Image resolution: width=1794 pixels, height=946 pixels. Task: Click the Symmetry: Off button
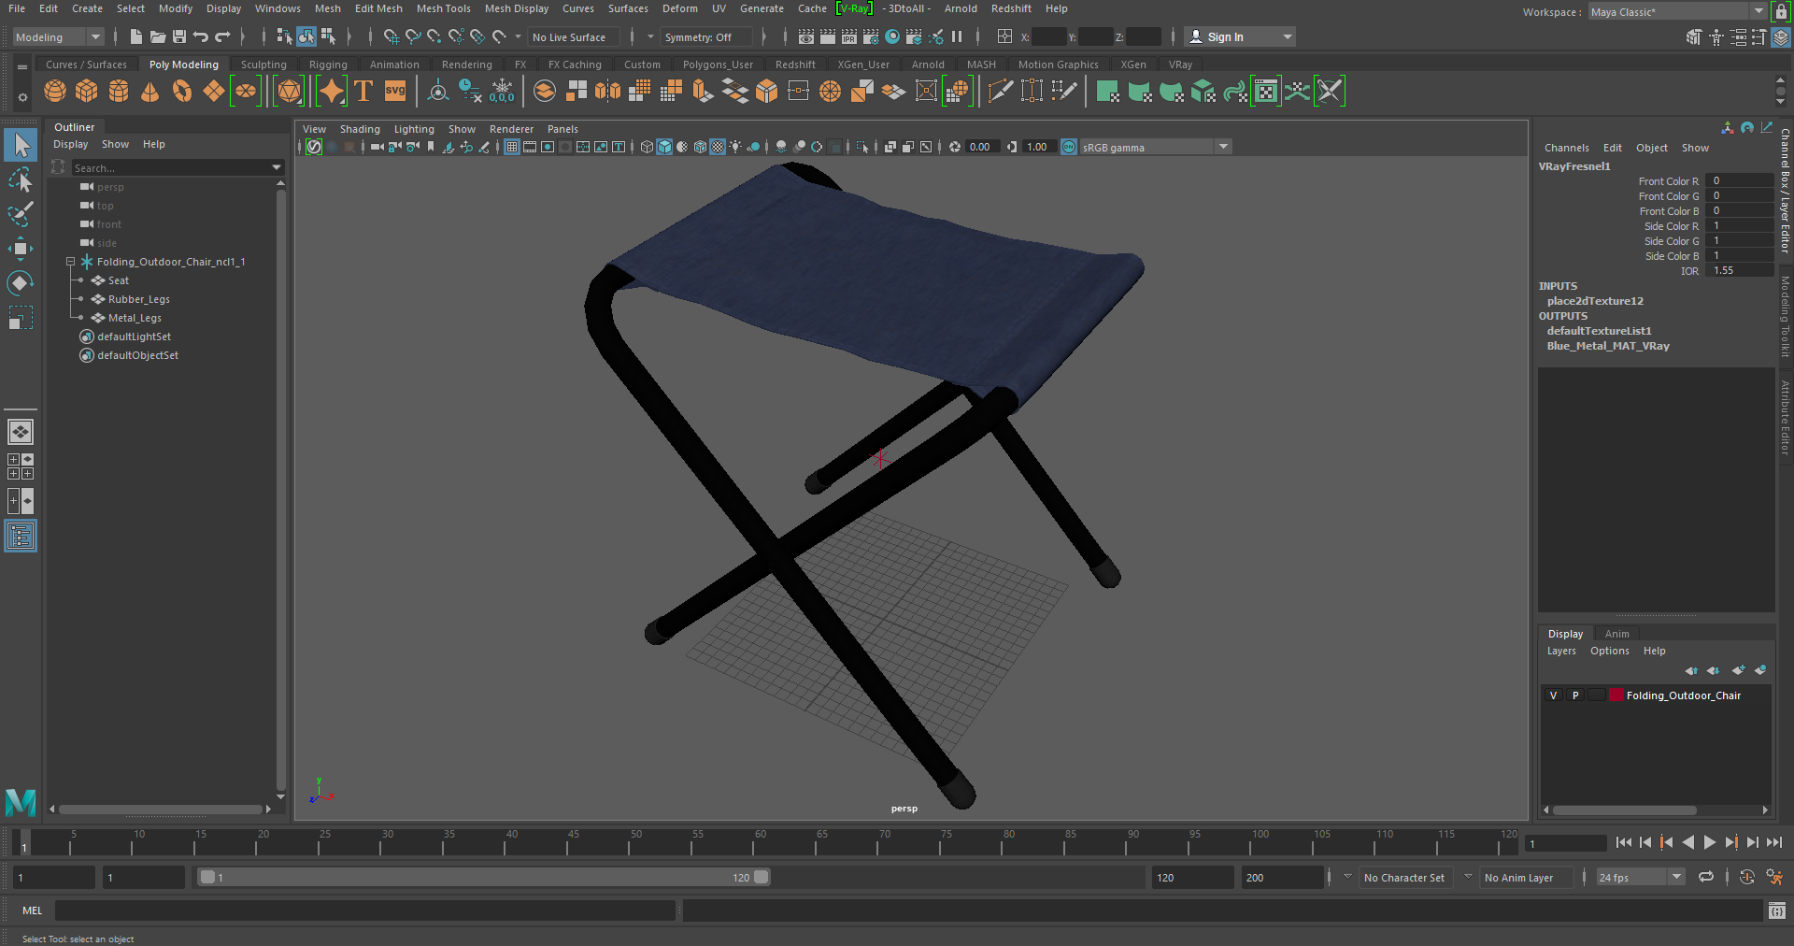point(705,37)
